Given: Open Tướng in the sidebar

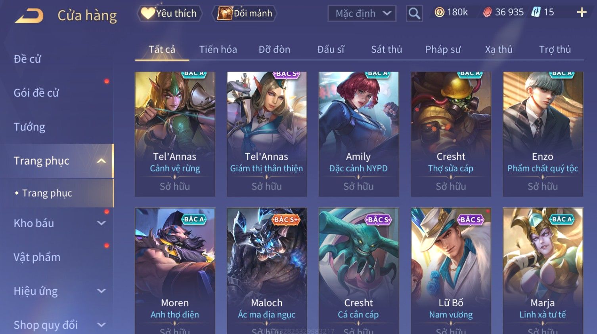Looking at the screenshot, I should (29, 127).
